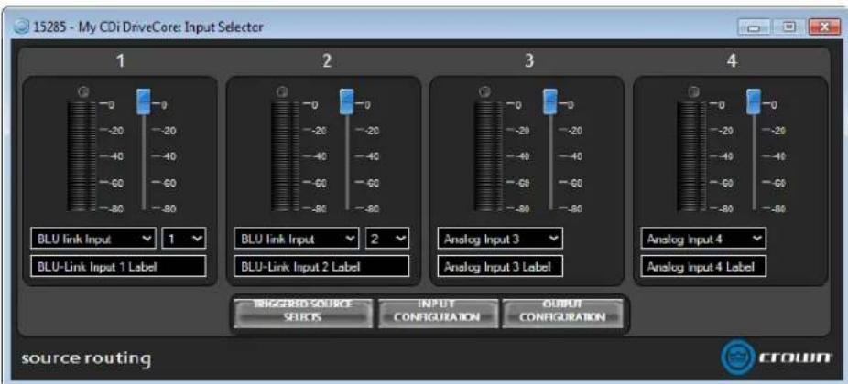Open channel 1 BLU link Input source dropdown
Viewport: 848px width, 384px height.
[93, 239]
